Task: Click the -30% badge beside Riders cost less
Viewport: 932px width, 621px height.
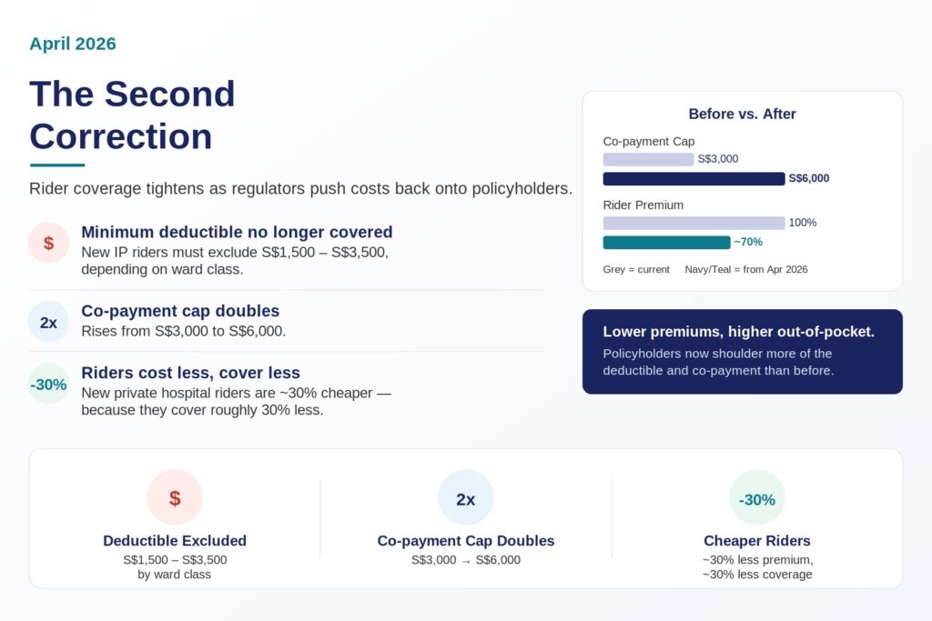Action: tap(49, 384)
